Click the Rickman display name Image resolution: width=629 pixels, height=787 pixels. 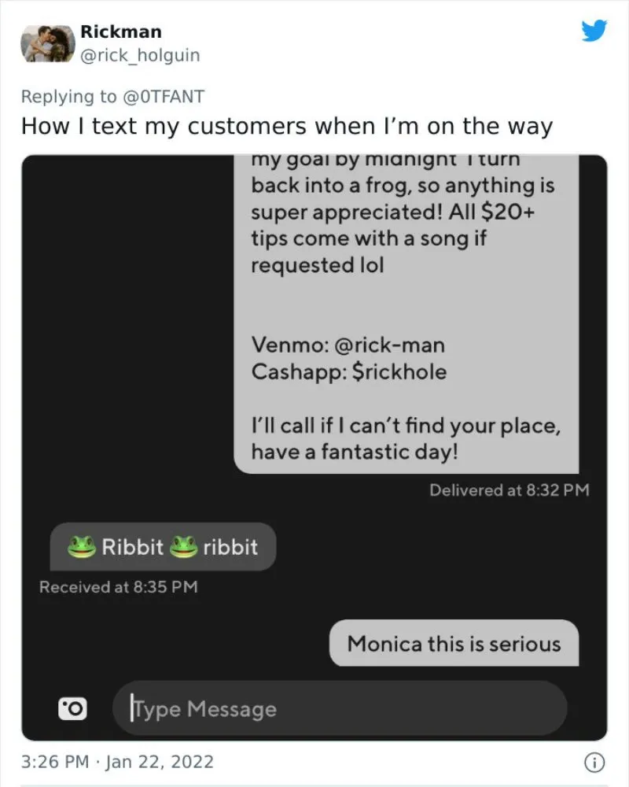(x=121, y=31)
